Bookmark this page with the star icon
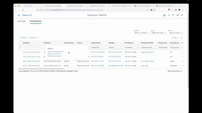The width and height of the screenshot is (202, 113). (154, 10)
